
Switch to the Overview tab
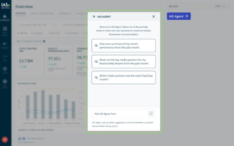point(20,13)
